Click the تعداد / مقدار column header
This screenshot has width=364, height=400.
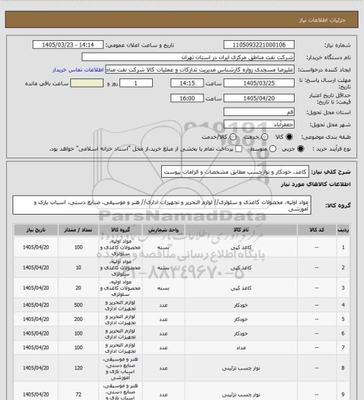(78, 230)
